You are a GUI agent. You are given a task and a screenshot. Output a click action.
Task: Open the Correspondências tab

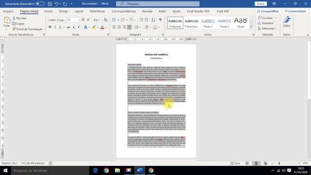click(x=124, y=11)
